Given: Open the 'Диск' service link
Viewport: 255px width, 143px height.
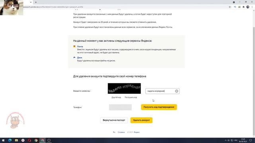Looking at the screenshot, I should pos(80,58).
